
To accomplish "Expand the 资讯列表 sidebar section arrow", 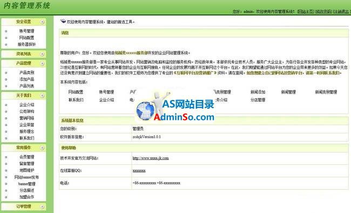I will [x=42, y=54].
